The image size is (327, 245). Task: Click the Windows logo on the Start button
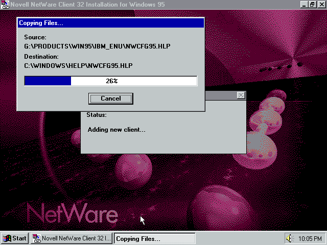point(7,238)
